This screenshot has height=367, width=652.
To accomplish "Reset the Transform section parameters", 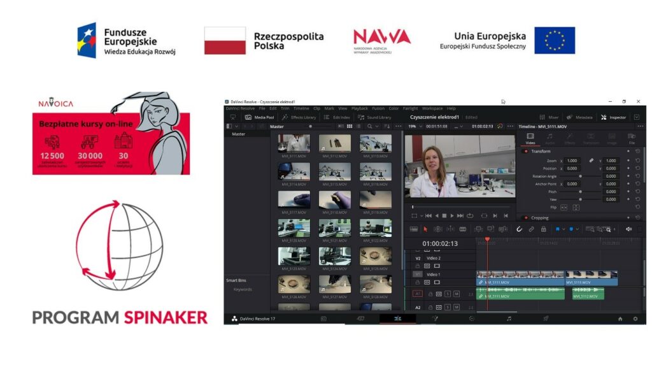I will point(637,152).
